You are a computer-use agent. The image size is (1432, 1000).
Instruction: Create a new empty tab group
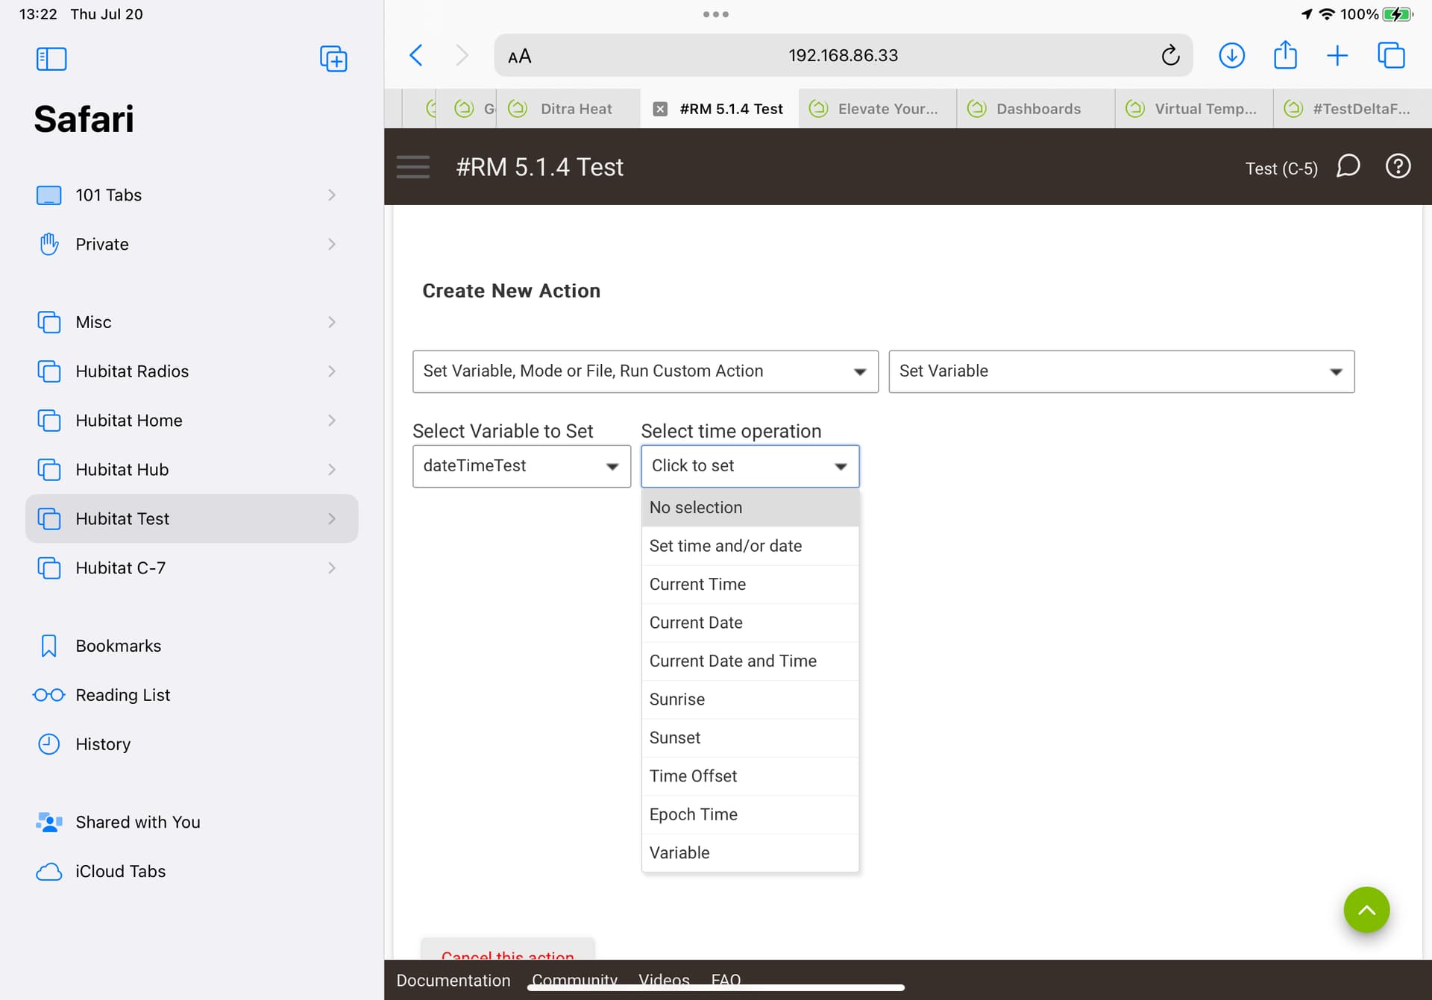[x=333, y=59]
